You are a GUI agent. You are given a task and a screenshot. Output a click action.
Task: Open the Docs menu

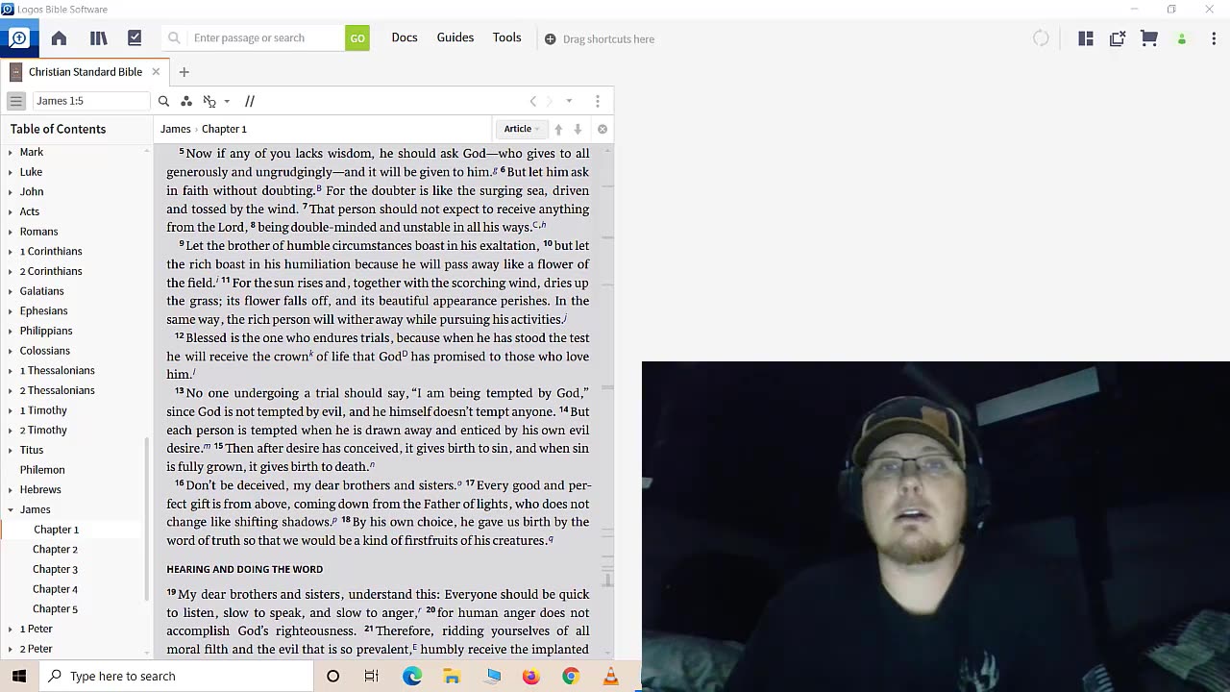coord(405,37)
